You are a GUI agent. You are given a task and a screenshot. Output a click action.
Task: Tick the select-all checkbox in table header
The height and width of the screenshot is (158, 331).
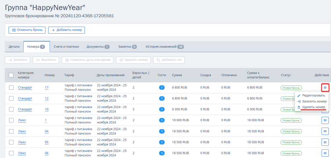(11, 75)
